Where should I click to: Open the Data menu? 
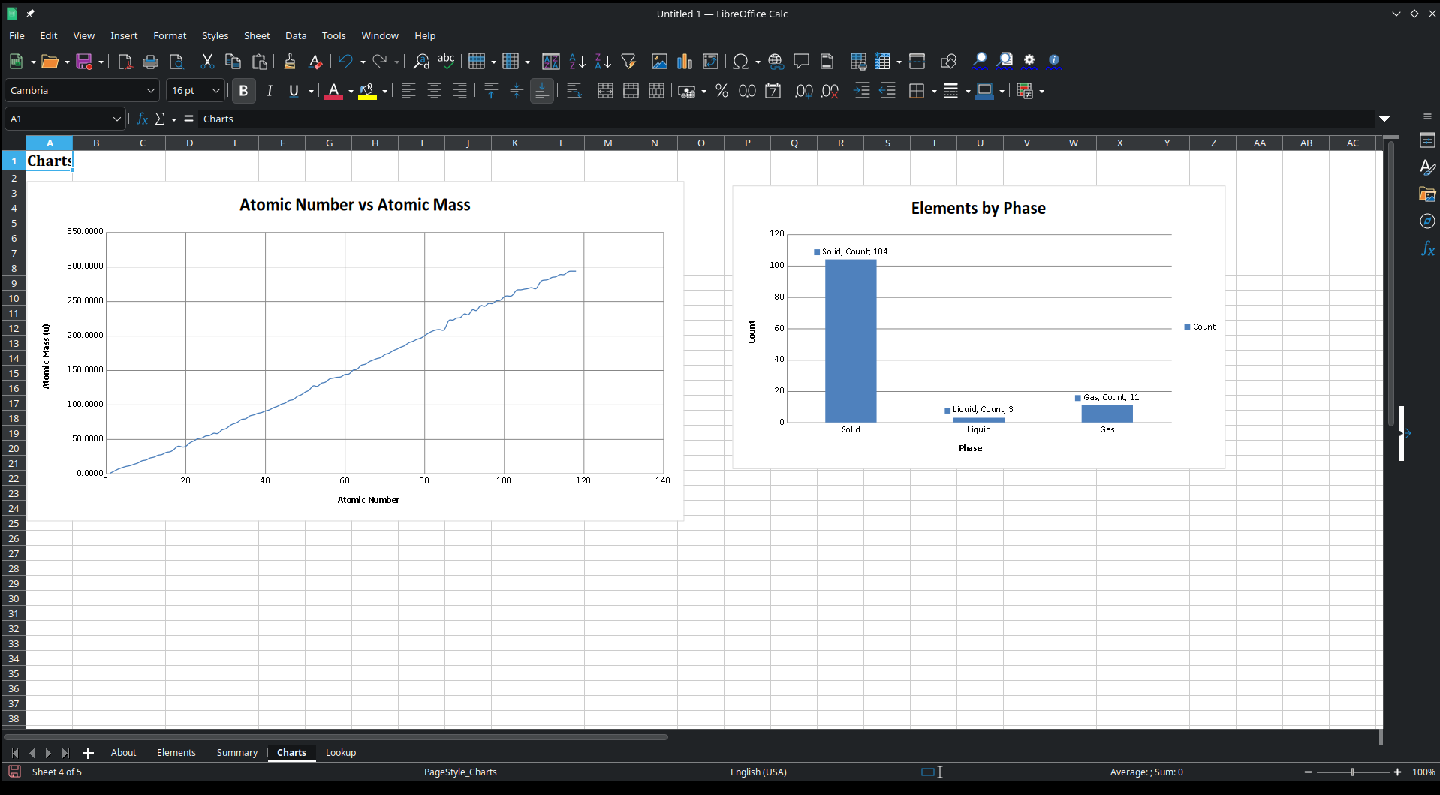pos(296,35)
